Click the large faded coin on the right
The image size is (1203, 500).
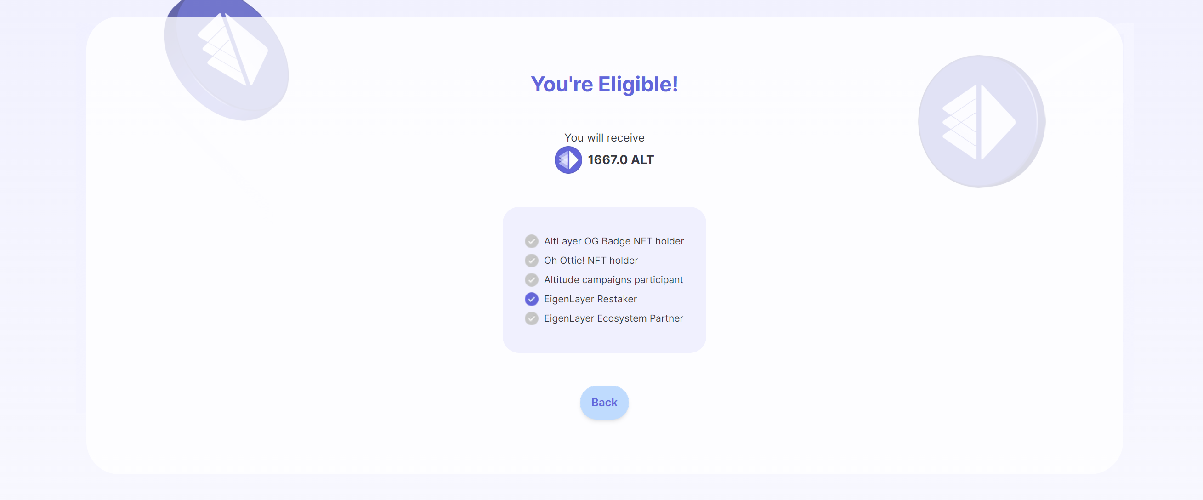[x=981, y=121]
